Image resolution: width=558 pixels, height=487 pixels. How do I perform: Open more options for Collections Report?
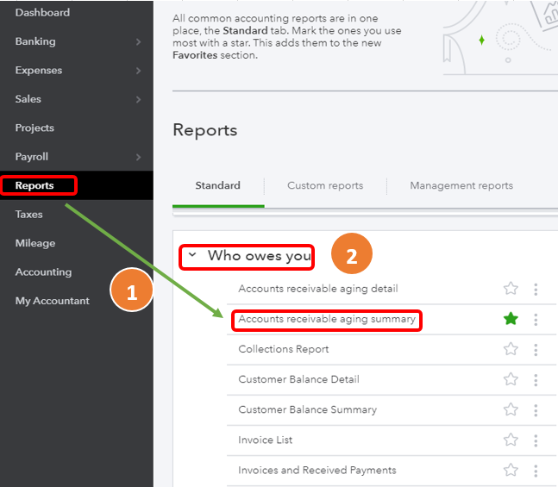(536, 349)
